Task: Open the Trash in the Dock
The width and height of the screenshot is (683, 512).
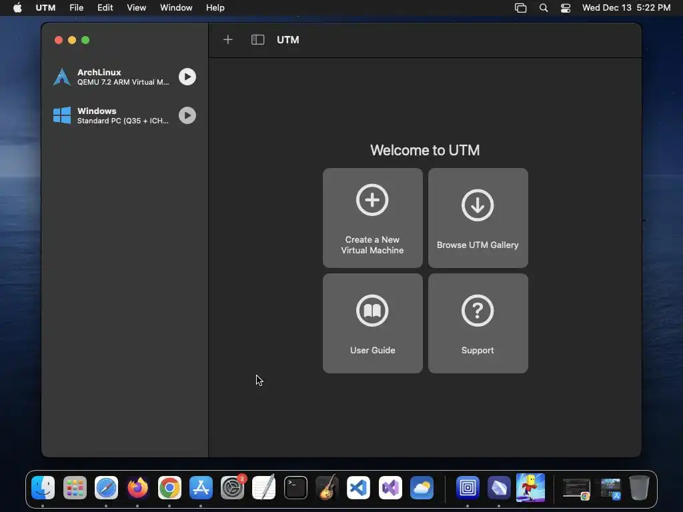Action: tap(639, 487)
